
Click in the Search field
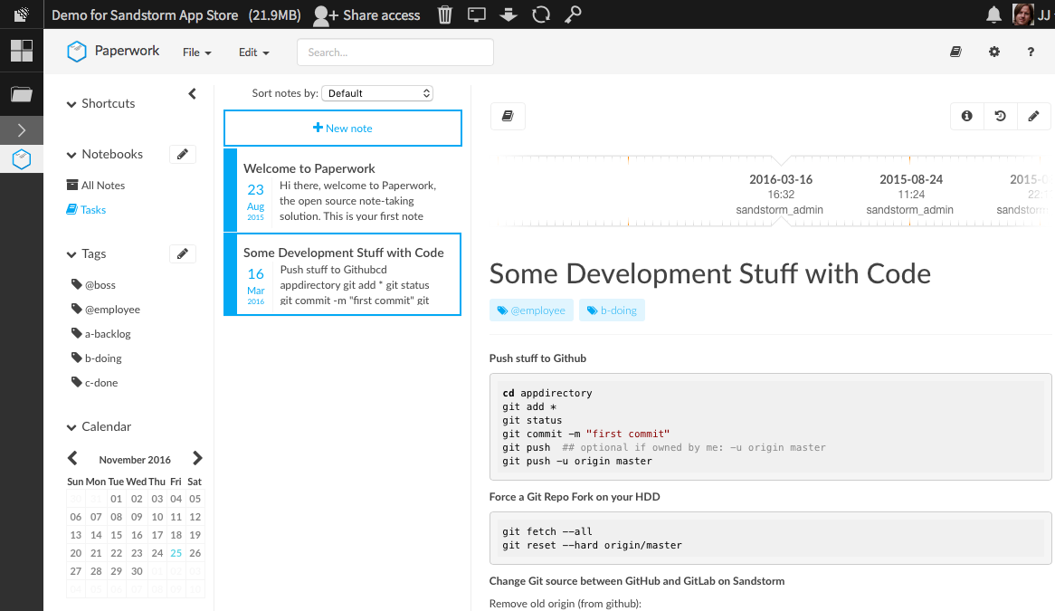coord(395,53)
